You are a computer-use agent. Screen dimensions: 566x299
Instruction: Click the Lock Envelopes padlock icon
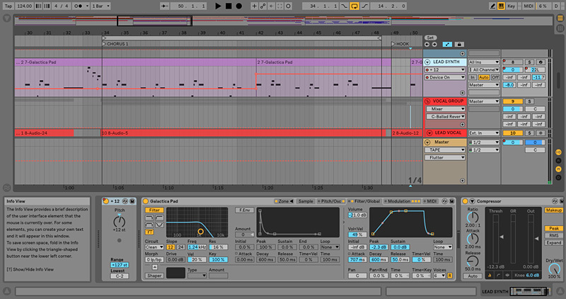coord(458,44)
